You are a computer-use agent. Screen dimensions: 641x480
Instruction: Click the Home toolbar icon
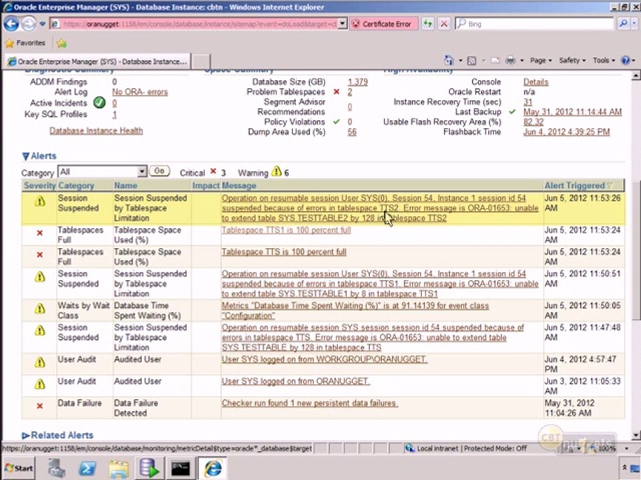pos(449,61)
